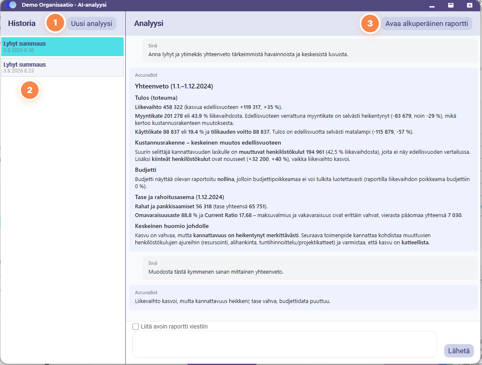Click Omavaraisuusaste 88,8 % line
482x365 pixels.
[299, 215]
